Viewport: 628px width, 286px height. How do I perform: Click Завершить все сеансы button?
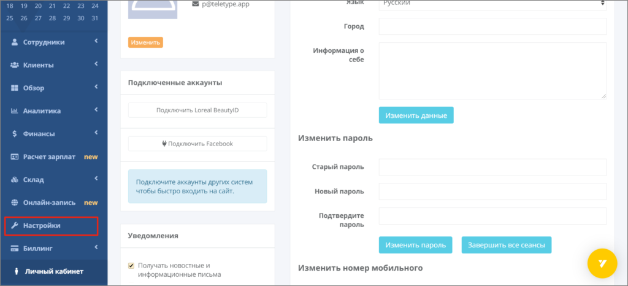pyautogui.click(x=507, y=245)
